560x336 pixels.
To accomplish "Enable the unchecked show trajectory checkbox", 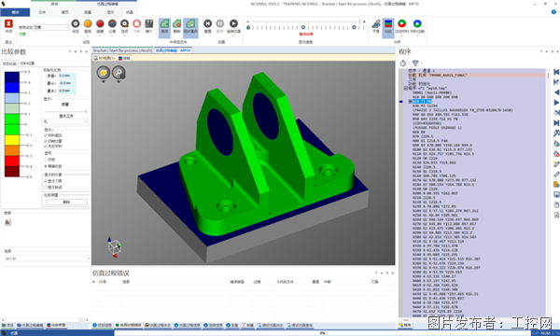I will [46, 187].
